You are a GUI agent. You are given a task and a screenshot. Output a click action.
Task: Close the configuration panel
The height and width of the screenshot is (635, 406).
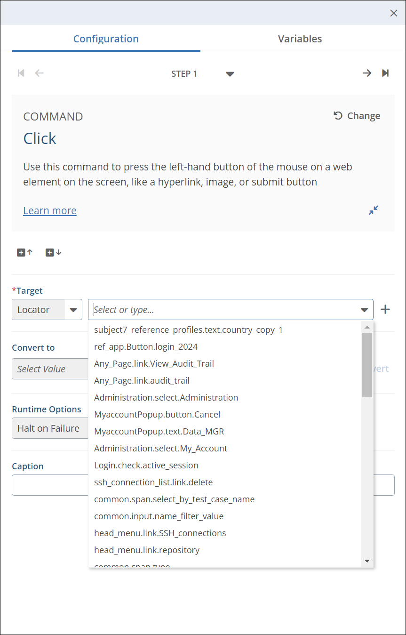pyautogui.click(x=394, y=13)
